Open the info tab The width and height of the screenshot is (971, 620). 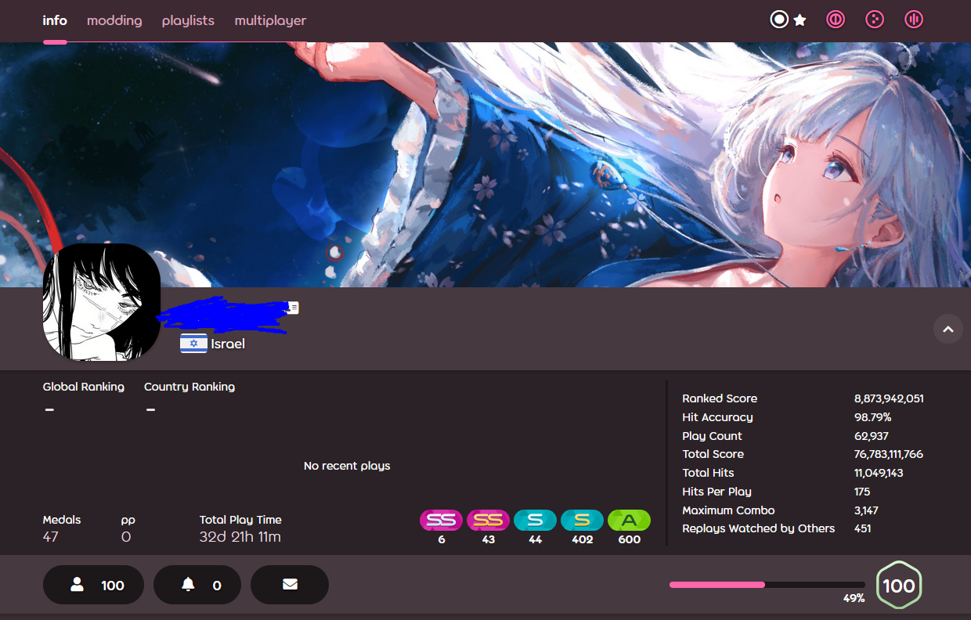(55, 20)
